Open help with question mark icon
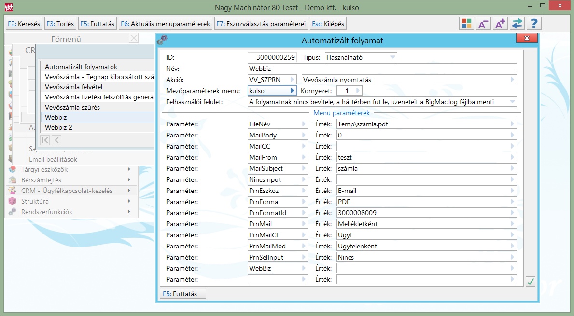Viewport: 574px width, 316px height. point(533,24)
